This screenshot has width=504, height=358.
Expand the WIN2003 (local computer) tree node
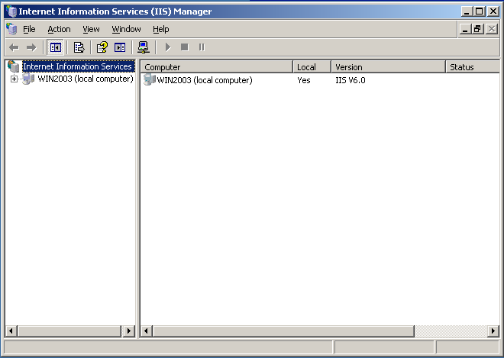(x=14, y=79)
